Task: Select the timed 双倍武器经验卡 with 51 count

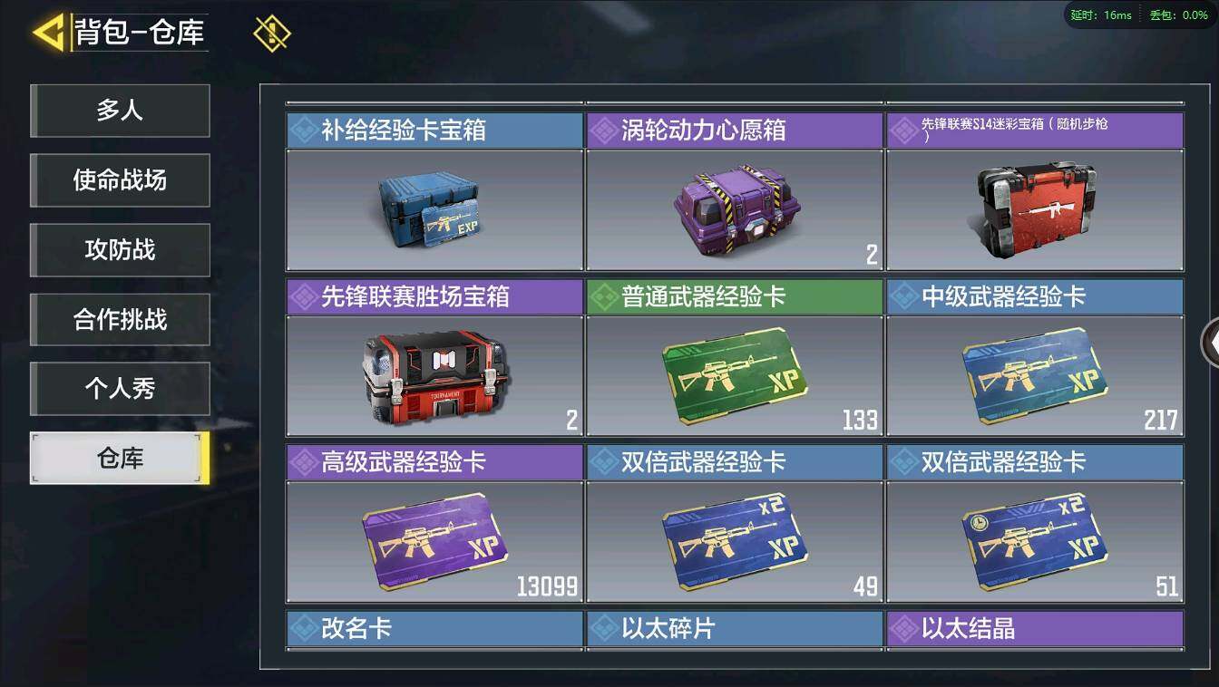Action: point(1035,523)
